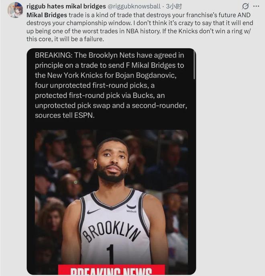Click the Grok slashed-circle icon
The width and height of the screenshot is (265, 276).
pos(245,6)
